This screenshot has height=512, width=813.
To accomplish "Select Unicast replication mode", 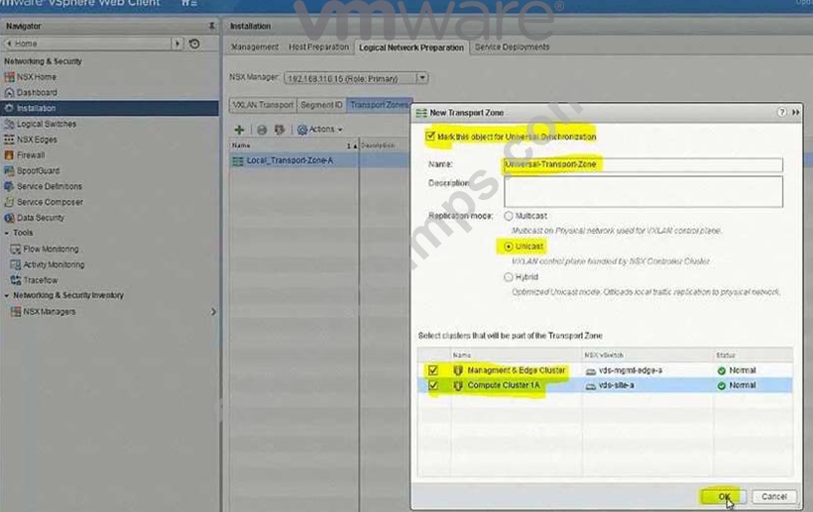I will tap(509, 247).
